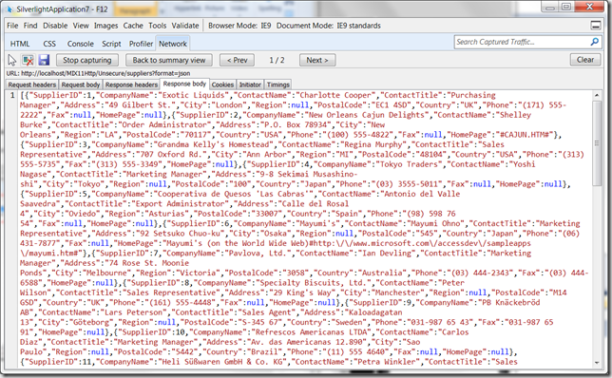Open the Find menu
The height and width of the screenshot is (378, 612).
click(x=30, y=26)
